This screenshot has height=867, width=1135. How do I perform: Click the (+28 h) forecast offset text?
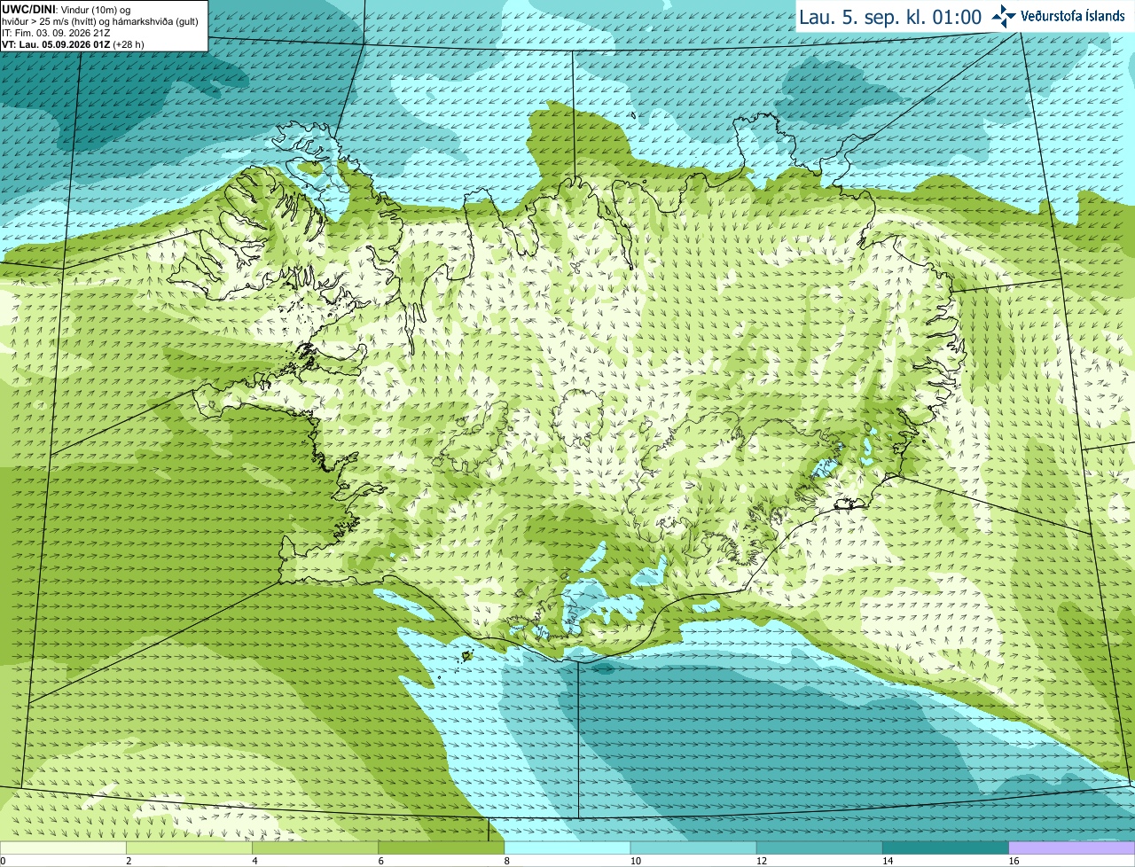click(x=128, y=44)
